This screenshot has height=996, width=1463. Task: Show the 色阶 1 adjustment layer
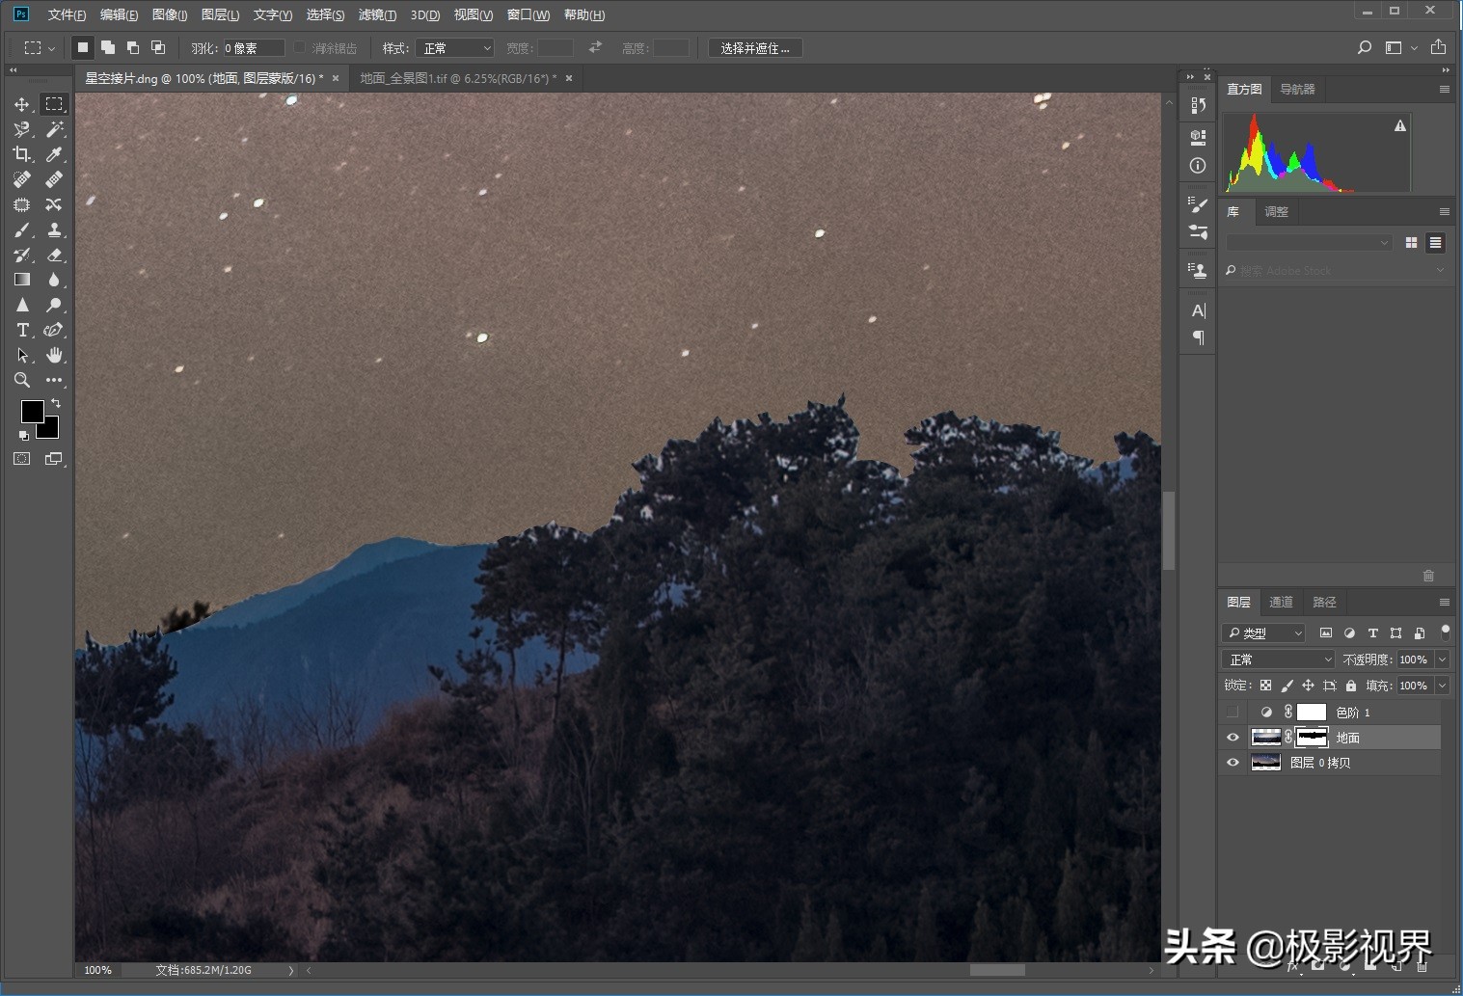pos(1233,713)
